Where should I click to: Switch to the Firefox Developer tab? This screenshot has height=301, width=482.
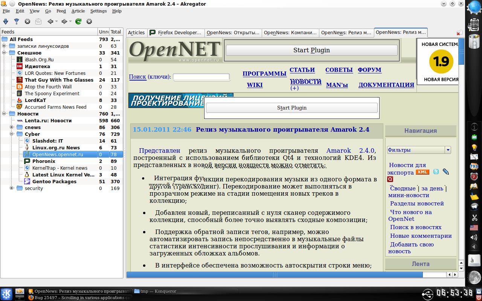tap(175, 33)
